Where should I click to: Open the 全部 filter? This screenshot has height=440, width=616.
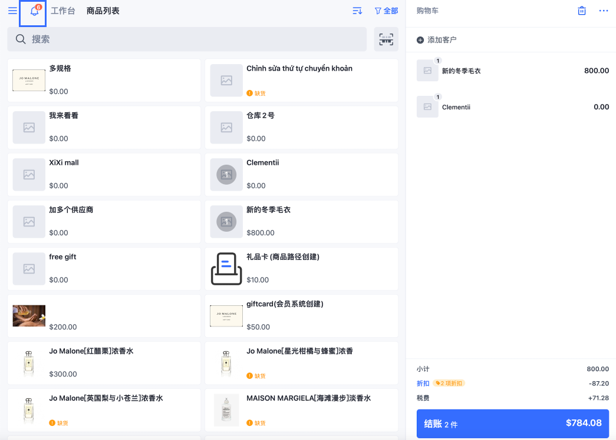386,11
